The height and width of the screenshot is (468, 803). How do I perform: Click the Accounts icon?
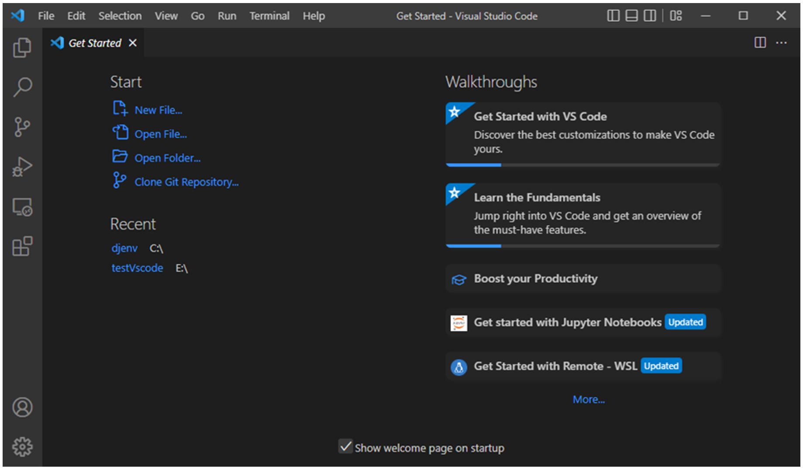(x=22, y=407)
